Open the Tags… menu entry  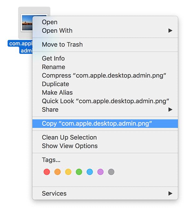51,160
